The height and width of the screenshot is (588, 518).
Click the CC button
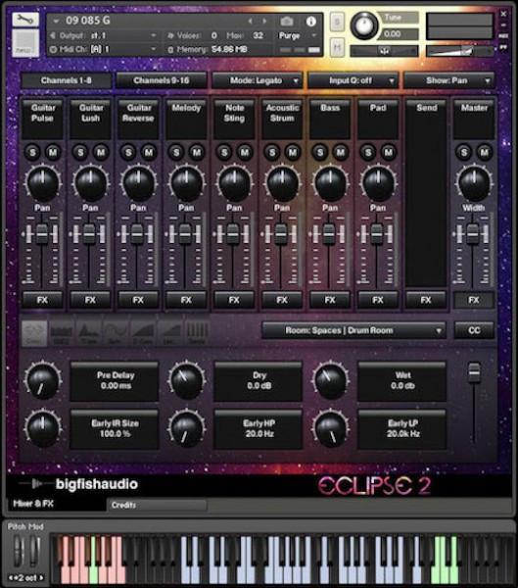point(474,330)
